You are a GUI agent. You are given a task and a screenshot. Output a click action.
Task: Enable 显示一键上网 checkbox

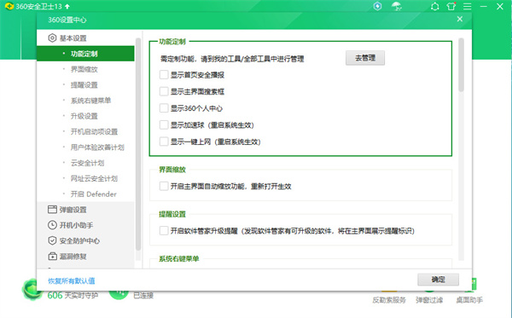coord(164,142)
